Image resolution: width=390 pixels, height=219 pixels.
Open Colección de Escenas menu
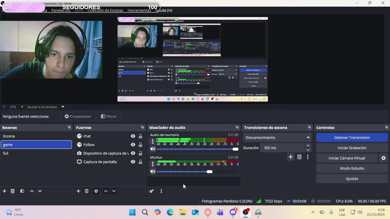(105, 10)
